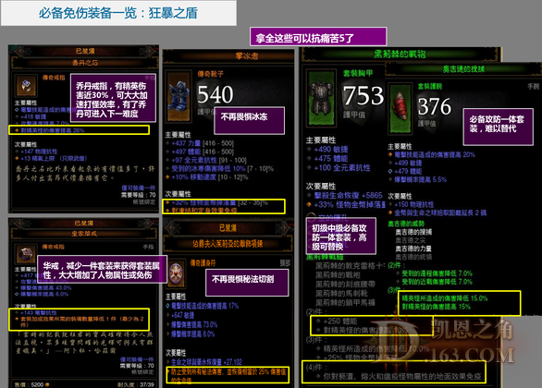Image resolution: width=542 pixels, height=388 pixels.
Task: Click the 4-piece bonus about ground effect immunity
Action: [x=402, y=376]
